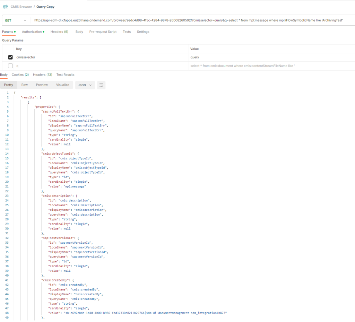Click the HTTP collection icon beside CMIS Browser
The width and height of the screenshot is (355, 322).
point(6,7)
